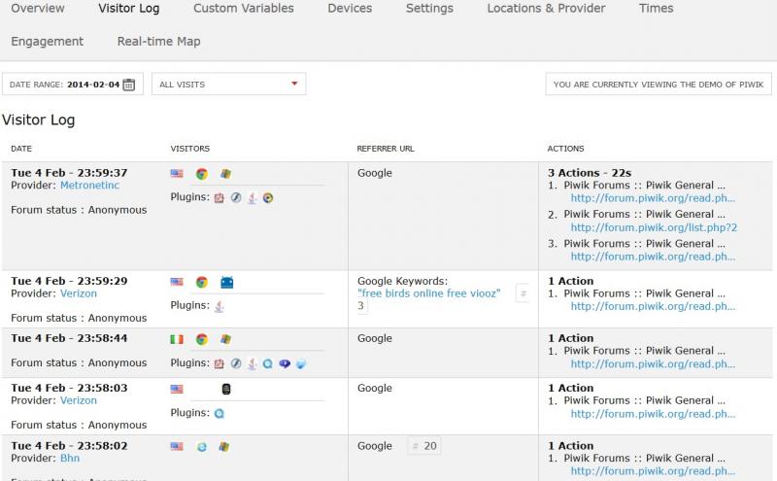
Task: Open the Bhn provider link
Action: point(70,459)
